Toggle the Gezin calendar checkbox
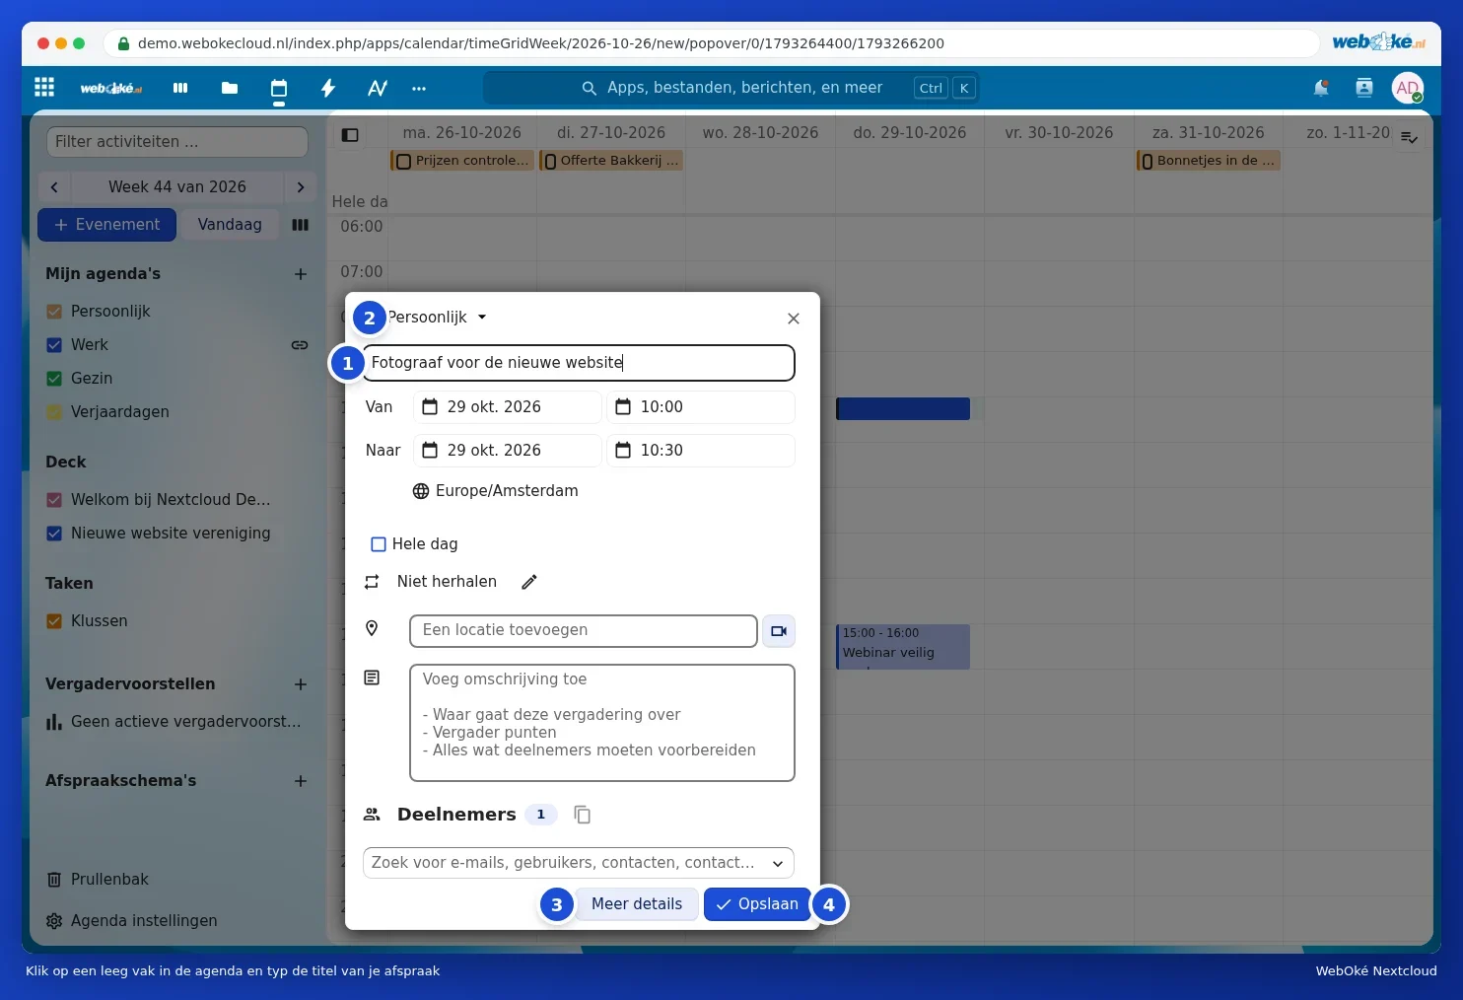 coord(54,379)
